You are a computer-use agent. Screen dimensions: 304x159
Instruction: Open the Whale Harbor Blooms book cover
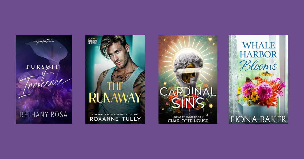pos(258,79)
